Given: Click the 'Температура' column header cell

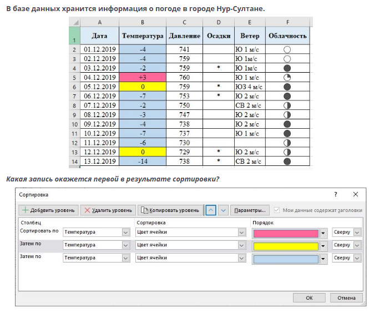Looking at the screenshot, I should click(143, 36).
